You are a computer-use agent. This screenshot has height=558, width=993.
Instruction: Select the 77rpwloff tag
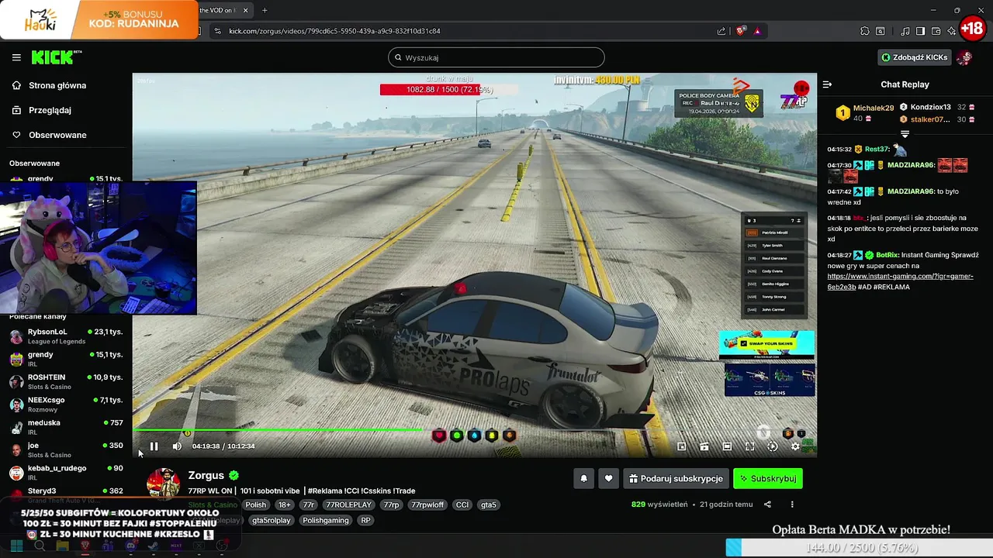click(427, 505)
